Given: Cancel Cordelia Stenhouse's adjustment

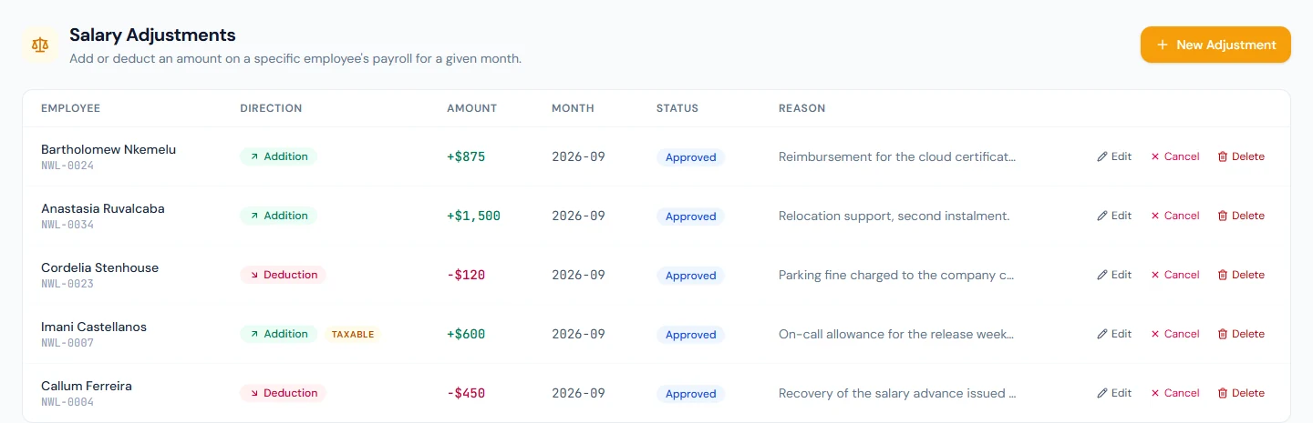Looking at the screenshot, I should tap(1175, 275).
